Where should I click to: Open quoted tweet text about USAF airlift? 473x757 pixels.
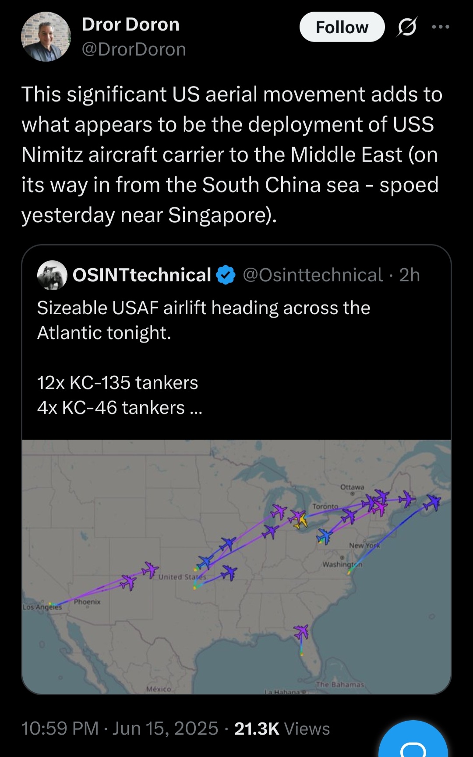click(204, 320)
